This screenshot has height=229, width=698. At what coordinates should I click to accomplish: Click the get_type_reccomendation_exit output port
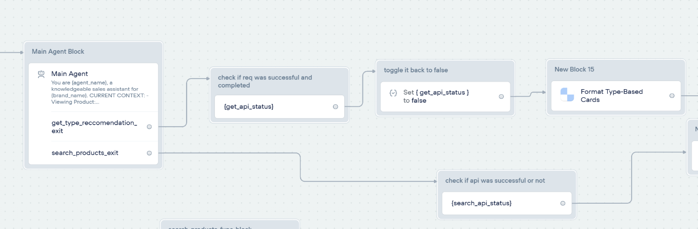pos(149,127)
